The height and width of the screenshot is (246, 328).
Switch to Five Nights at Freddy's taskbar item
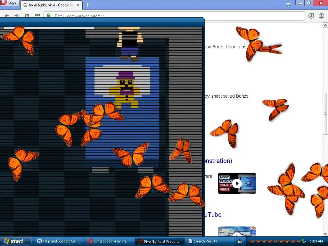160,242
